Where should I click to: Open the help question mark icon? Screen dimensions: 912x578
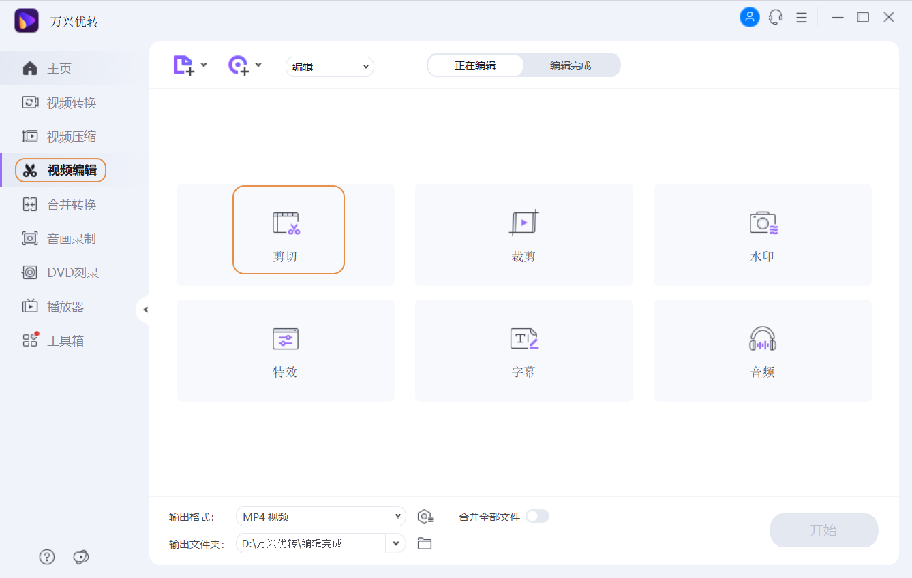47,557
